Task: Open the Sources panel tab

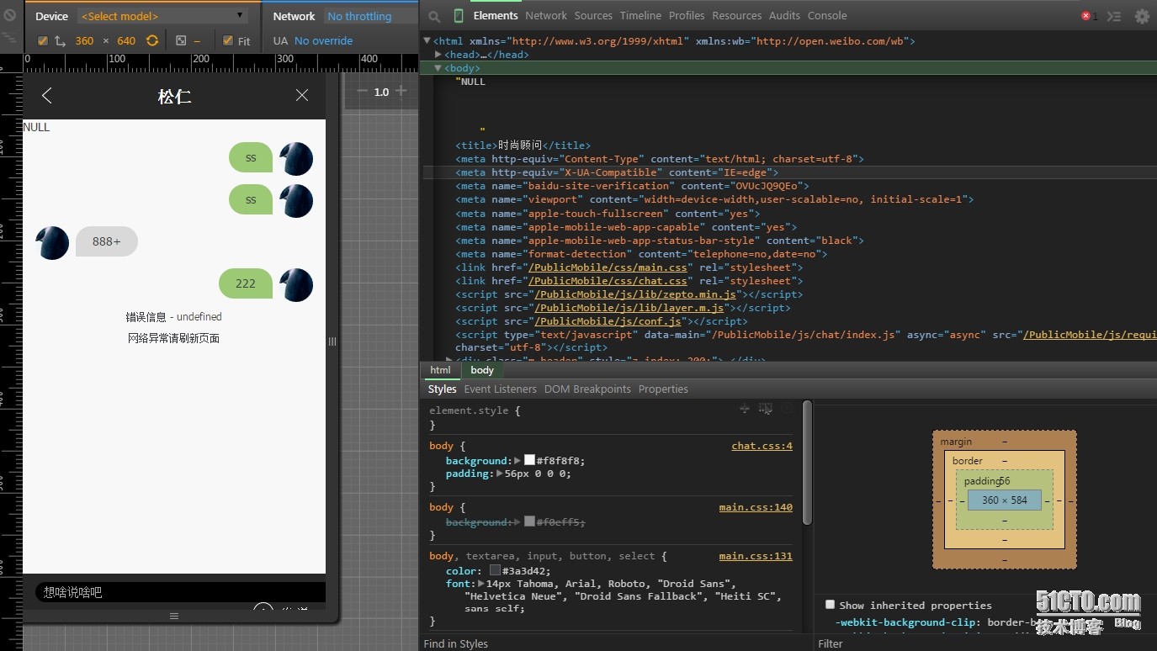Action: 593,15
